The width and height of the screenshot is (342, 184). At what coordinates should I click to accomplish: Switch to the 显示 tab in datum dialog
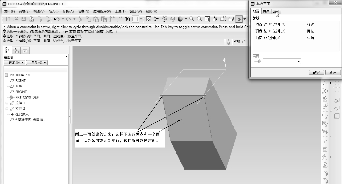click(266, 11)
